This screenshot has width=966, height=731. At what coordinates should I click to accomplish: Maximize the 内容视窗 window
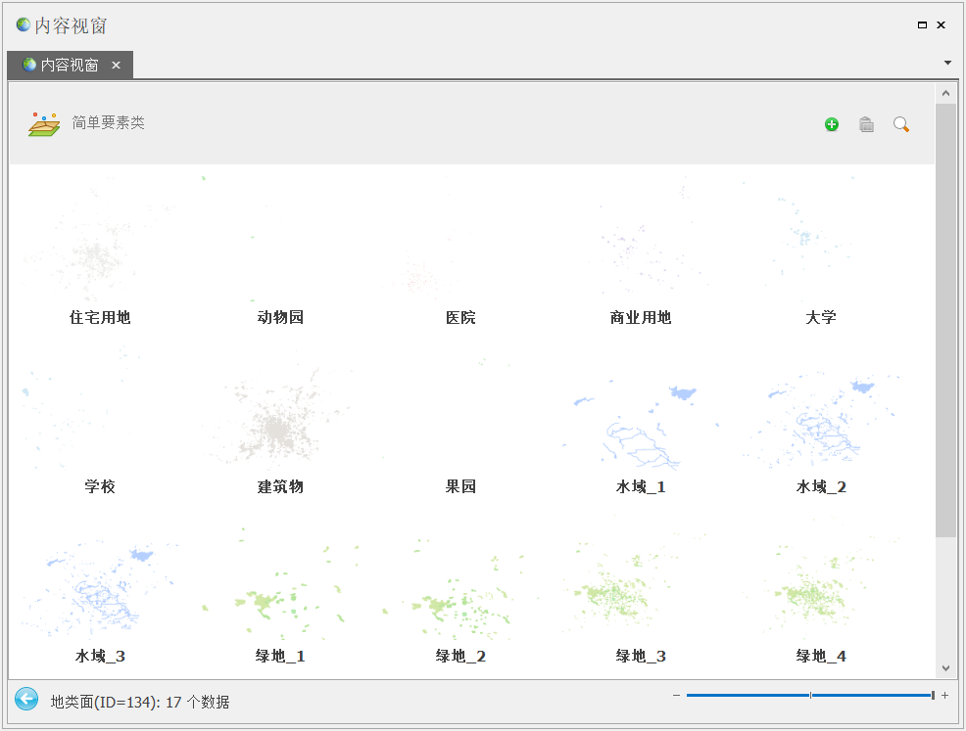(x=922, y=25)
